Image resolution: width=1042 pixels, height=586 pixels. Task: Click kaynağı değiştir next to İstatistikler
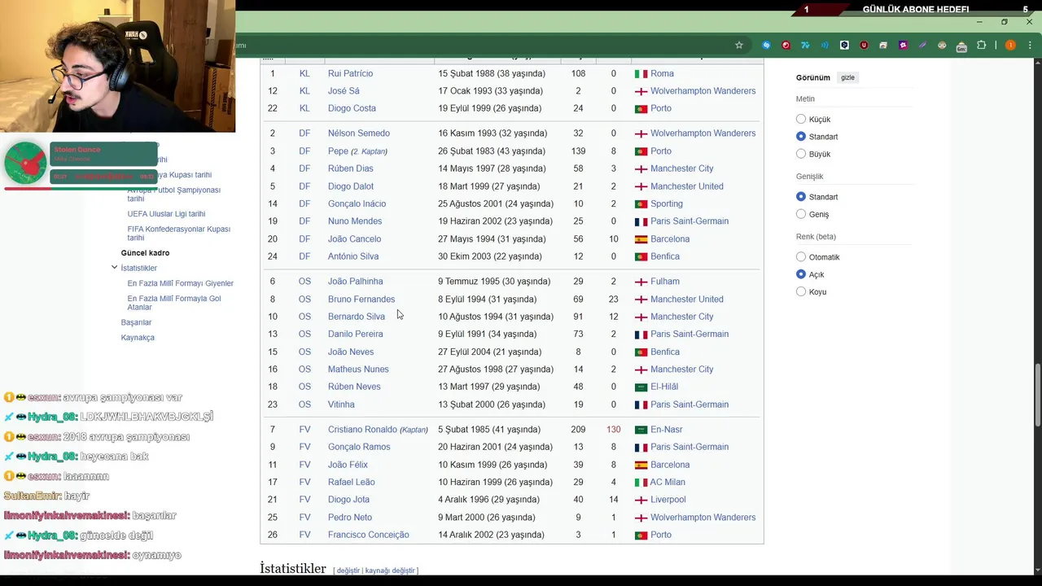(390, 571)
